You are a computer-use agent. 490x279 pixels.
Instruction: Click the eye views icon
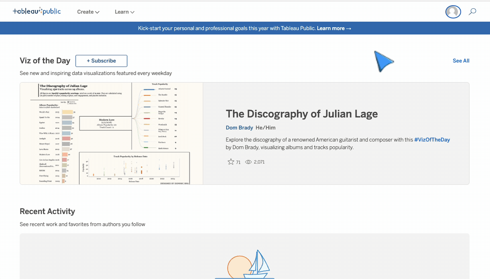tap(248, 162)
